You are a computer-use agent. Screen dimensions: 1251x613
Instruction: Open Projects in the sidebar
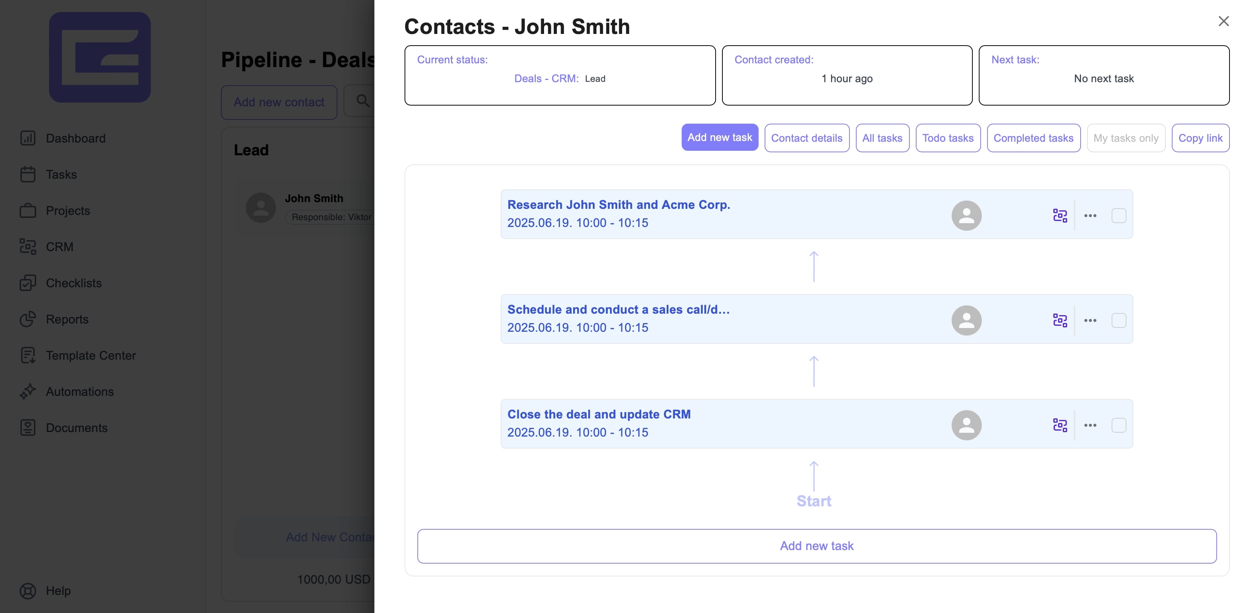point(68,210)
